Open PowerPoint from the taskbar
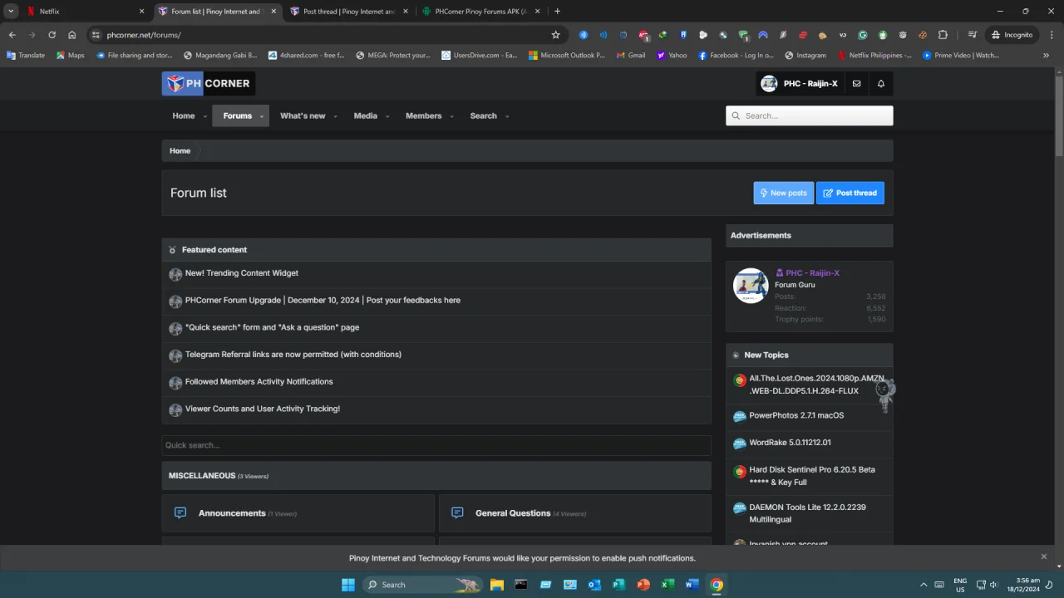1064x598 pixels. [x=643, y=584]
